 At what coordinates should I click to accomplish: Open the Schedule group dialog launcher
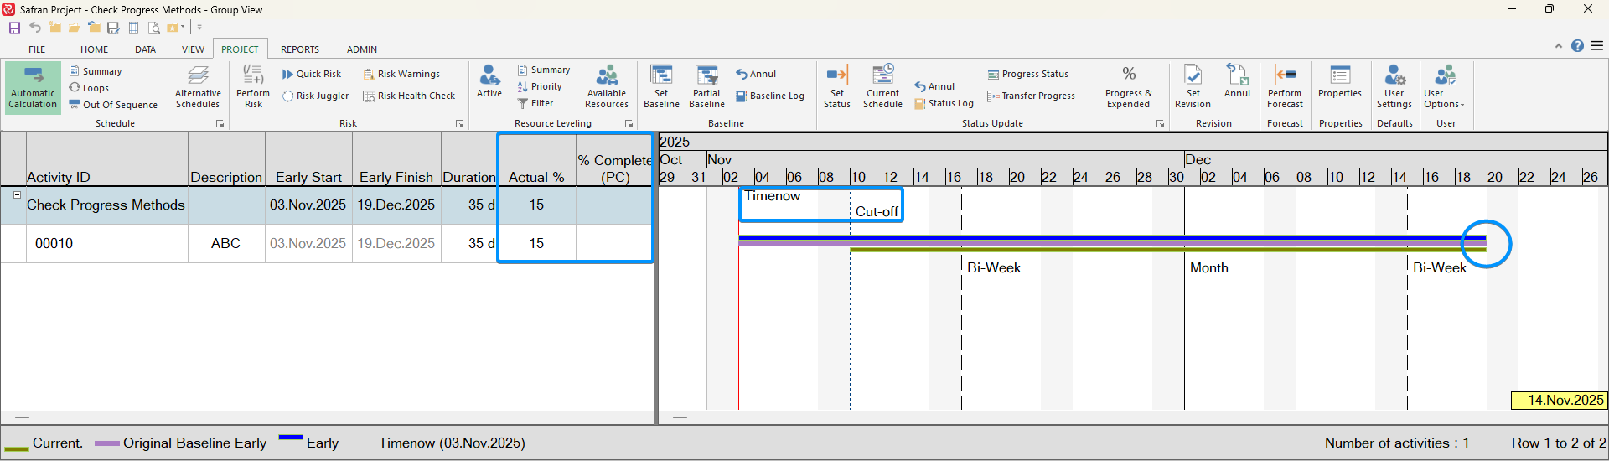[220, 124]
